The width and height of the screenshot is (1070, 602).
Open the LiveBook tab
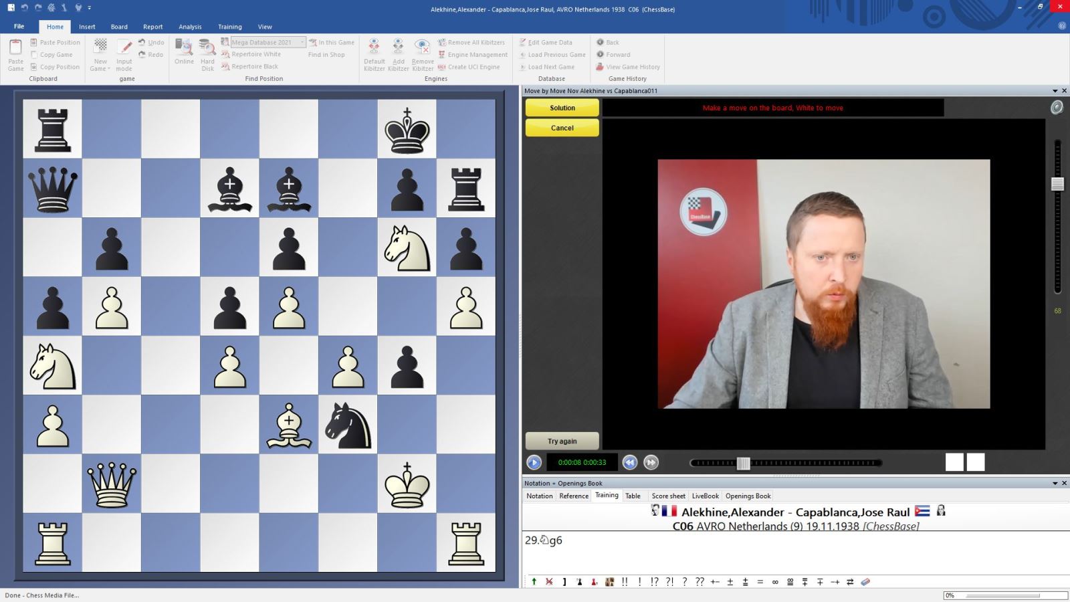point(704,496)
